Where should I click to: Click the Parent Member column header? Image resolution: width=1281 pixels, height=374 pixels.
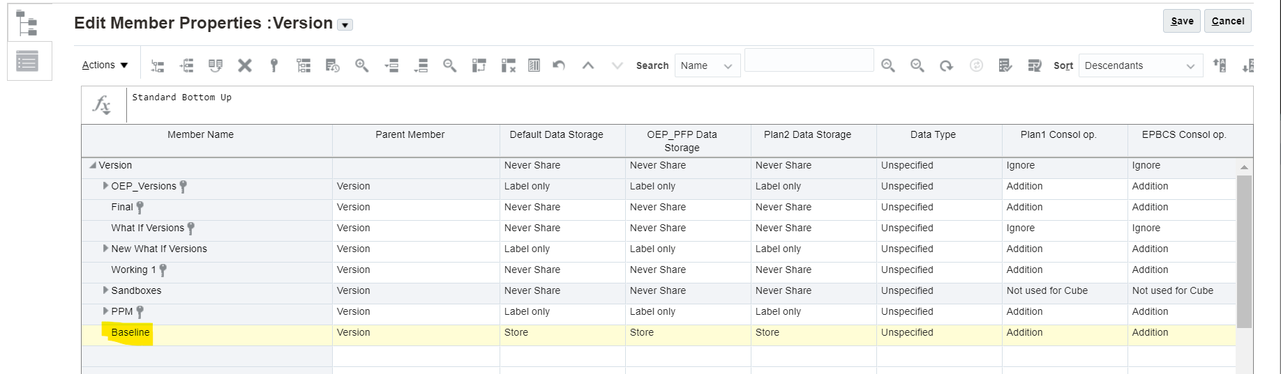click(416, 141)
